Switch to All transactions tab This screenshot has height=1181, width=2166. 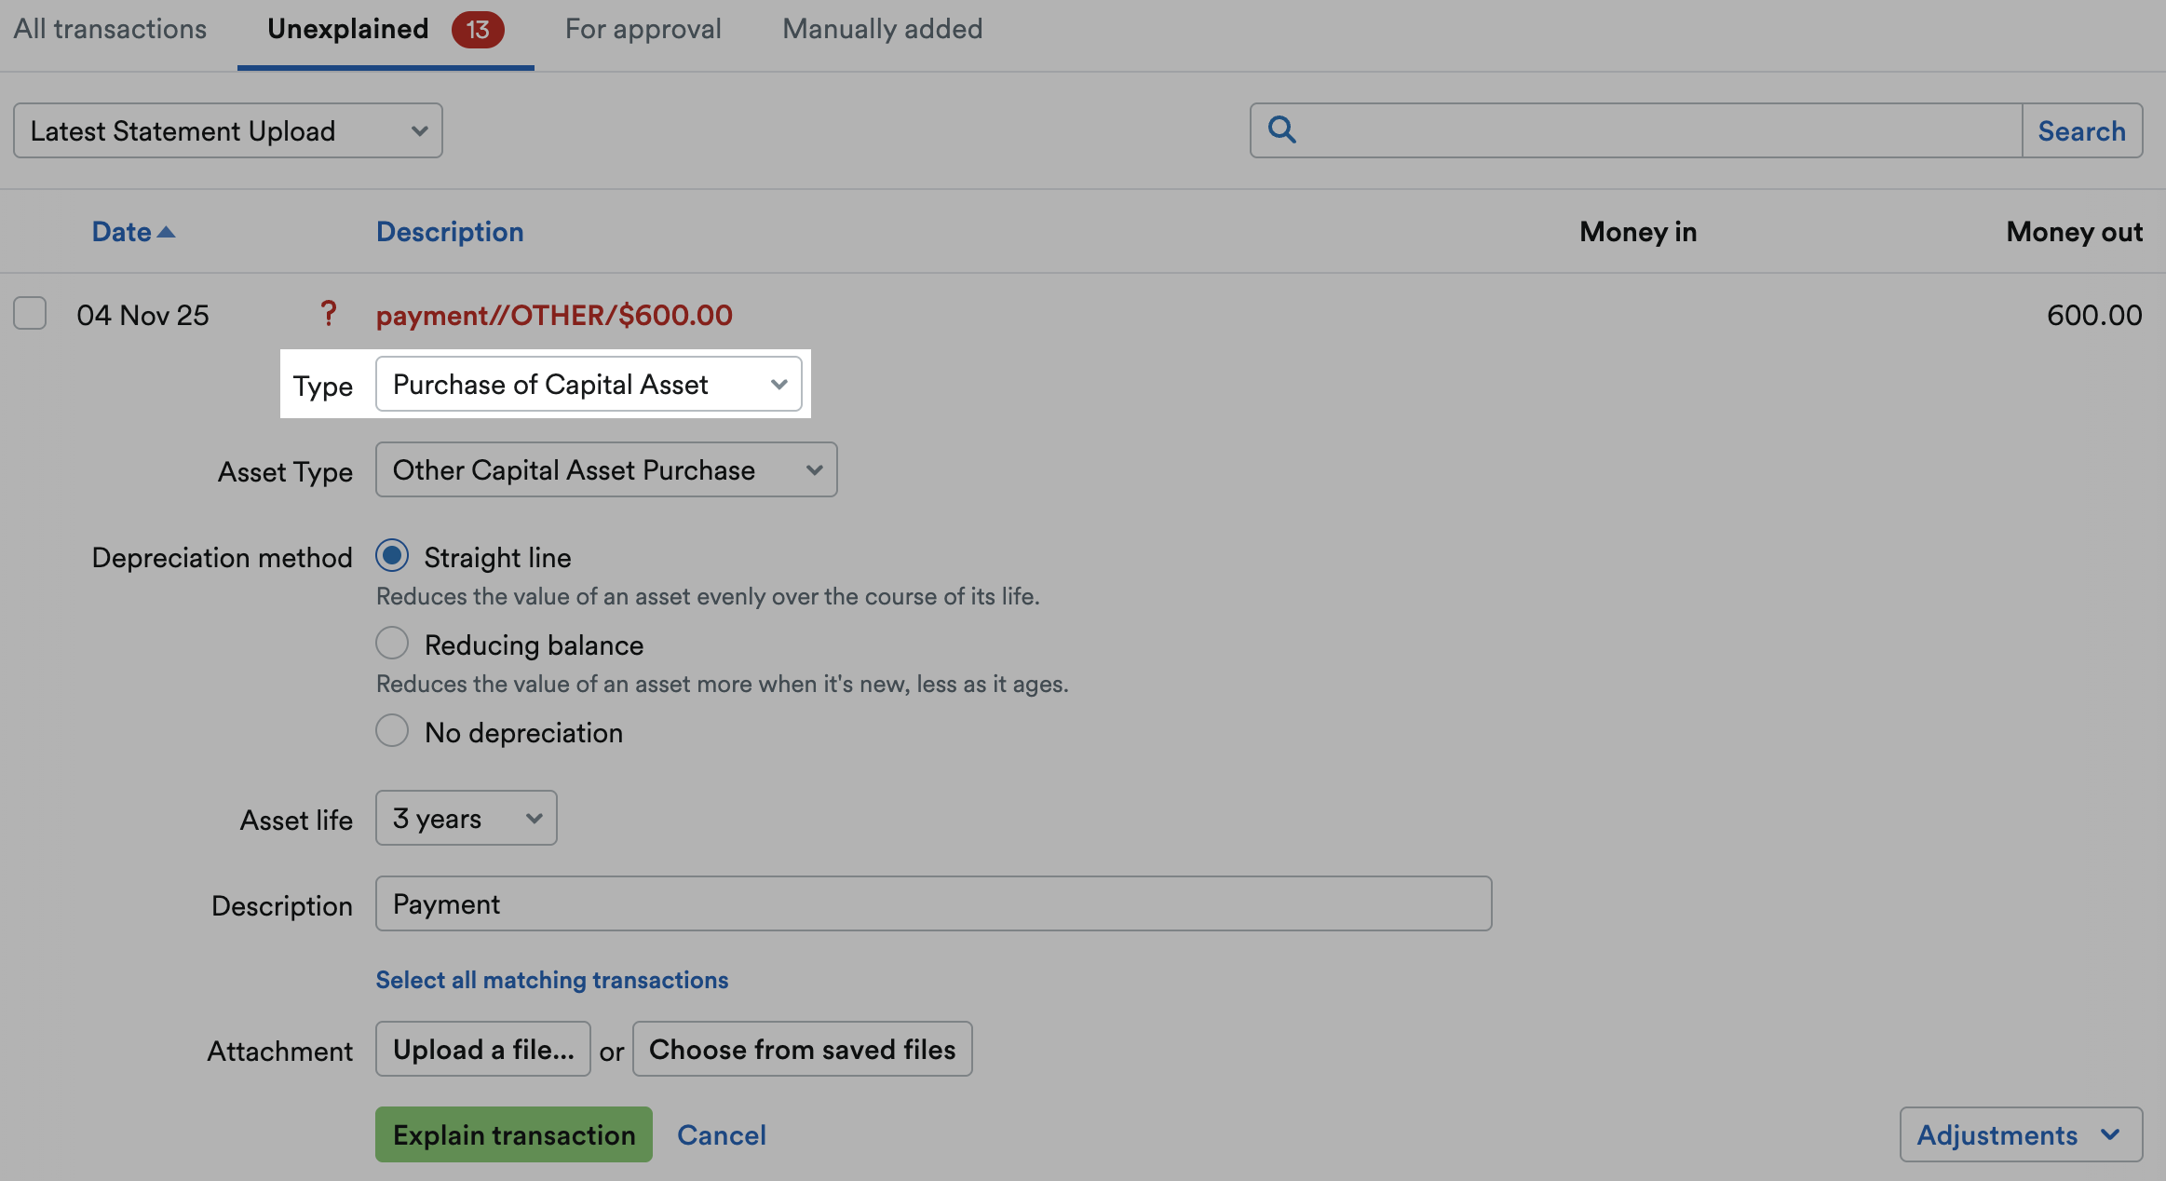point(110,29)
